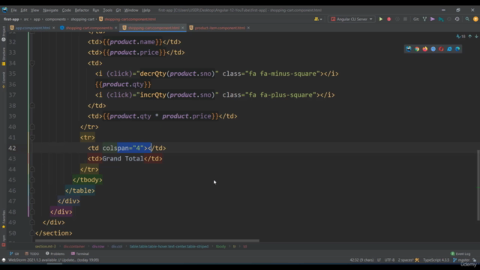Viewport: 480px width, 270px height.
Task: Collapse the td block at line 34
Action: [x=32, y=63]
